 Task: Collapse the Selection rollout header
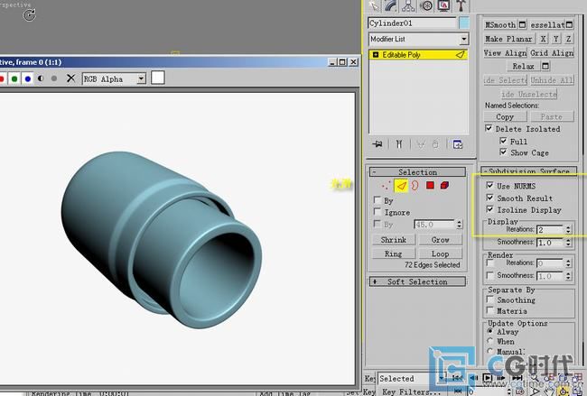[417, 172]
